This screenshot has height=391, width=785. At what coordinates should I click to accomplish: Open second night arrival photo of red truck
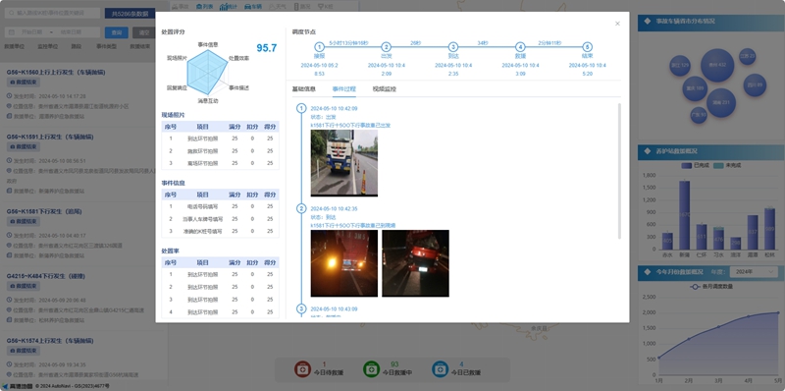(415, 263)
